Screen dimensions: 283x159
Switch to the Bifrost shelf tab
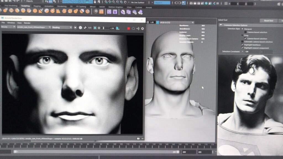93,7
